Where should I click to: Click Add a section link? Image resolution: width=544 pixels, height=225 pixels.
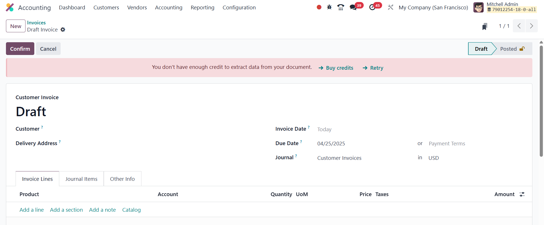pos(66,210)
